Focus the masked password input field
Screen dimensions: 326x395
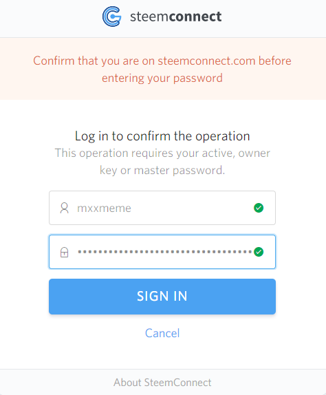coord(162,252)
